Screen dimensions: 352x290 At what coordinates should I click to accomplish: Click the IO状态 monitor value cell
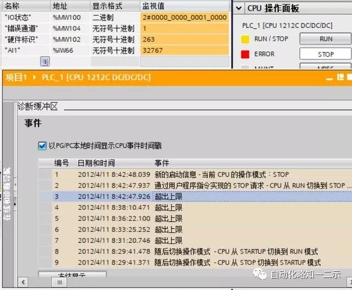pyautogui.click(x=184, y=18)
